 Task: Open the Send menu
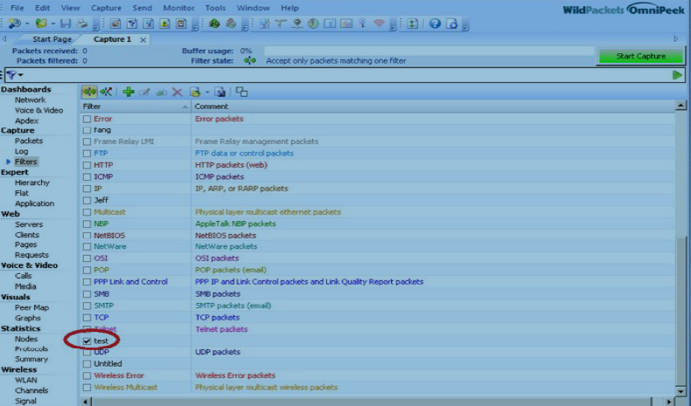(142, 8)
